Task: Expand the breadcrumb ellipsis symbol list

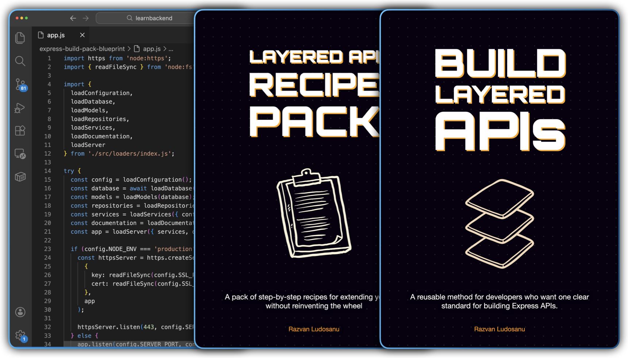Action: (x=171, y=49)
